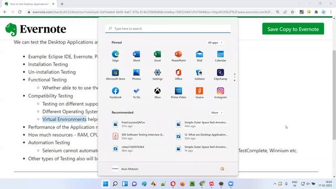
Task: Click the Start menu search box
Action: [168, 28]
